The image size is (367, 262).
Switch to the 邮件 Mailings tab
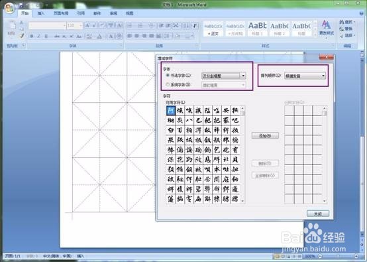coord(97,13)
